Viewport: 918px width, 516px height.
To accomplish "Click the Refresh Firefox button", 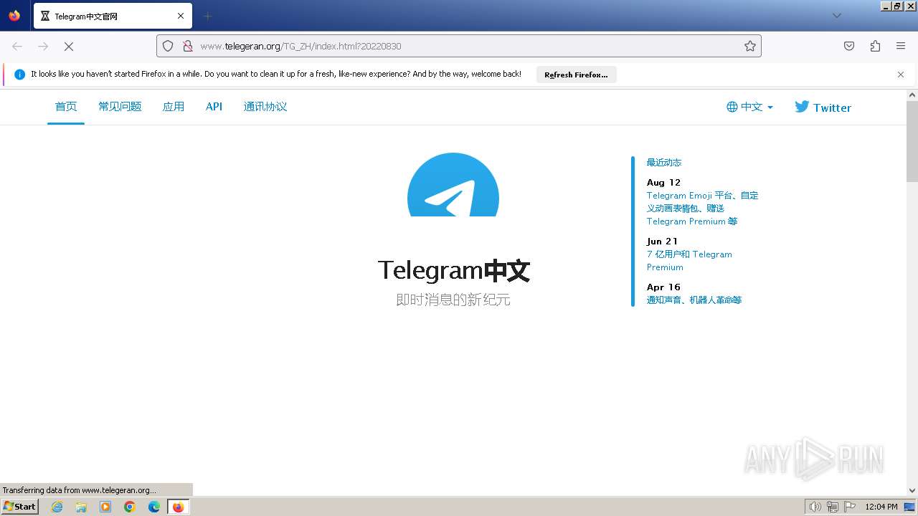I will tap(576, 75).
